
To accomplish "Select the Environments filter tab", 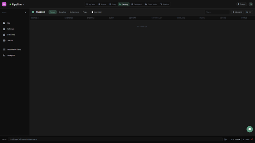I will tap(75, 12).
